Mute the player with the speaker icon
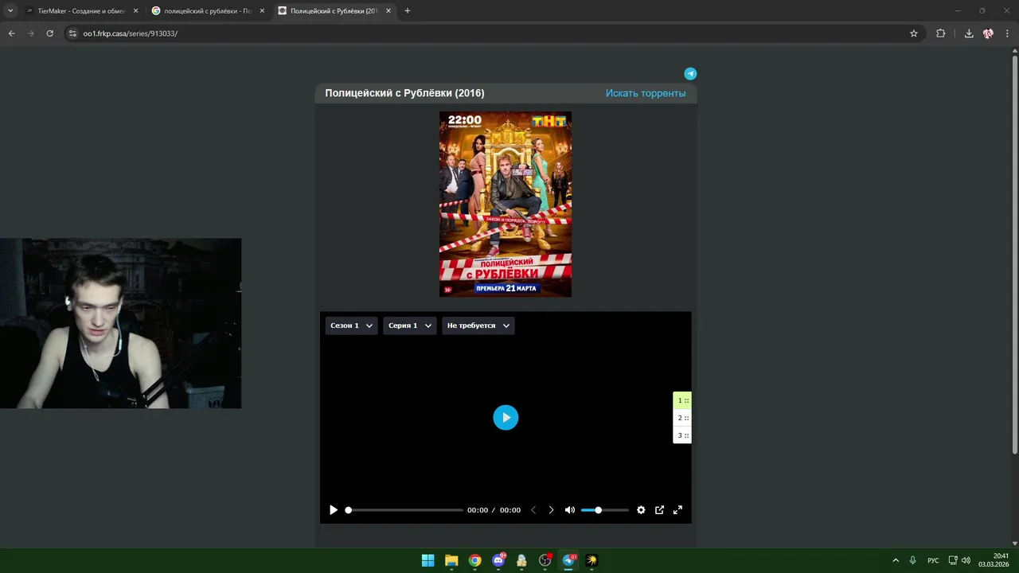The height and width of the screenshot is (573, 1019). 570,510
